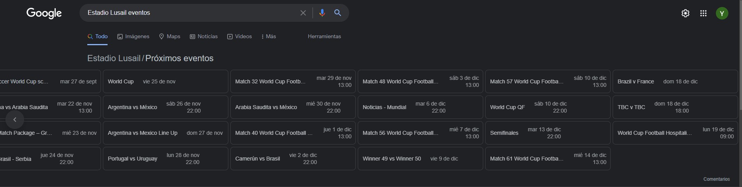Select the Brazil v France event card

pos(675,81)
